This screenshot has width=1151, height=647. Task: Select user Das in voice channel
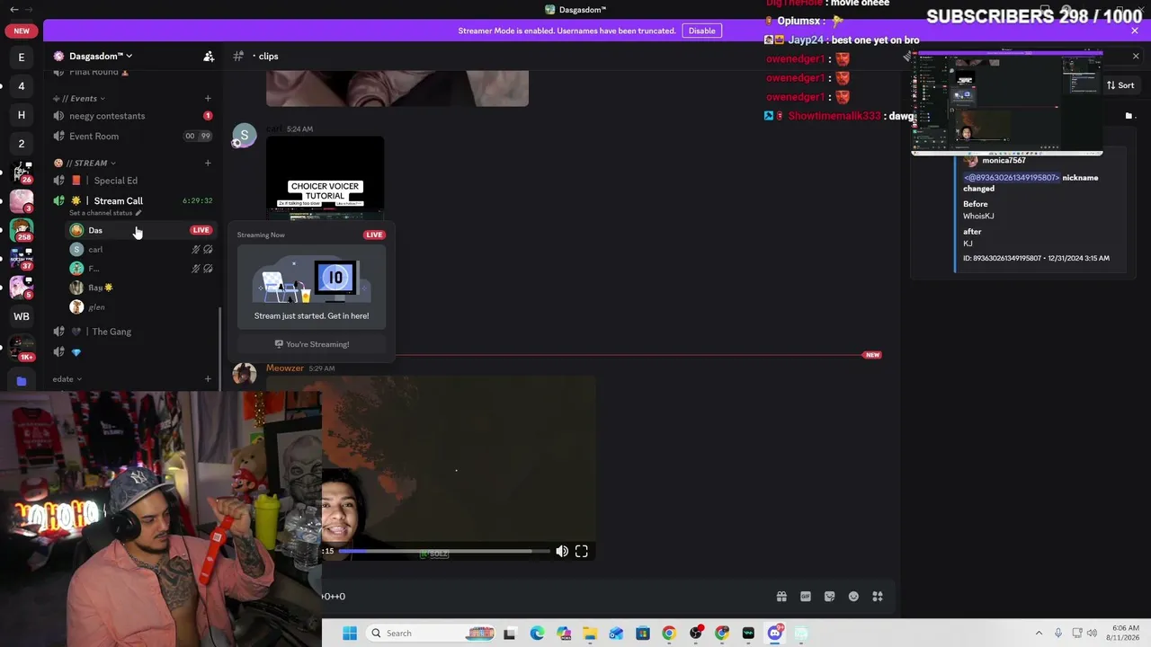139,230
